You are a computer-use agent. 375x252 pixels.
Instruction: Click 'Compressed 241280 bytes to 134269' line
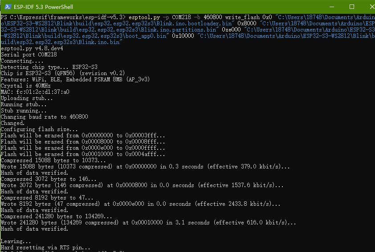pyautogui.click(x=56, y=216)
